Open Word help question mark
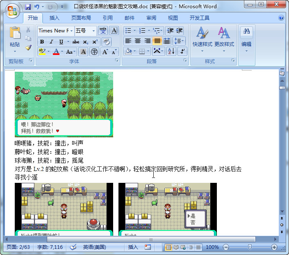The image size is (289, 255). pos(281,18)
